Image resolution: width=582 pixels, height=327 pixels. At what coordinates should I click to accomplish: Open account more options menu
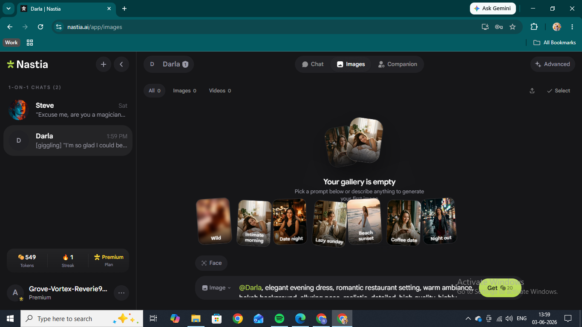pos(121,293)
